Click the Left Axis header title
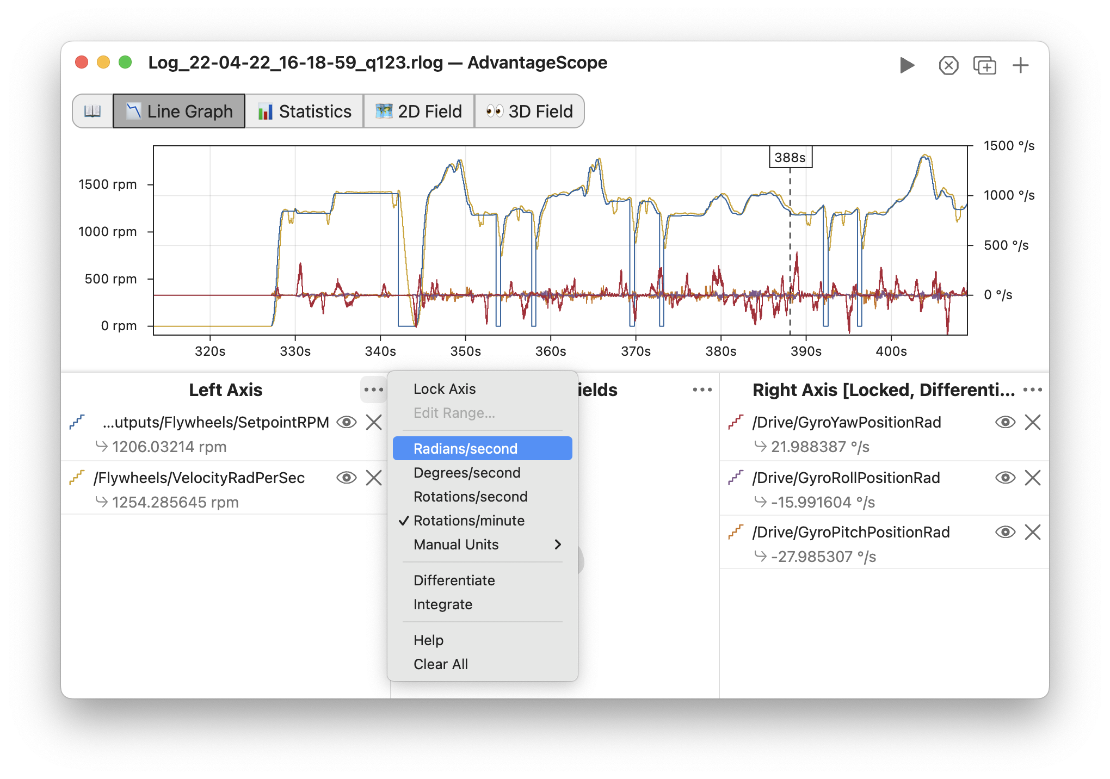The height and width of the screenshot is (779, 1110). 226,389
